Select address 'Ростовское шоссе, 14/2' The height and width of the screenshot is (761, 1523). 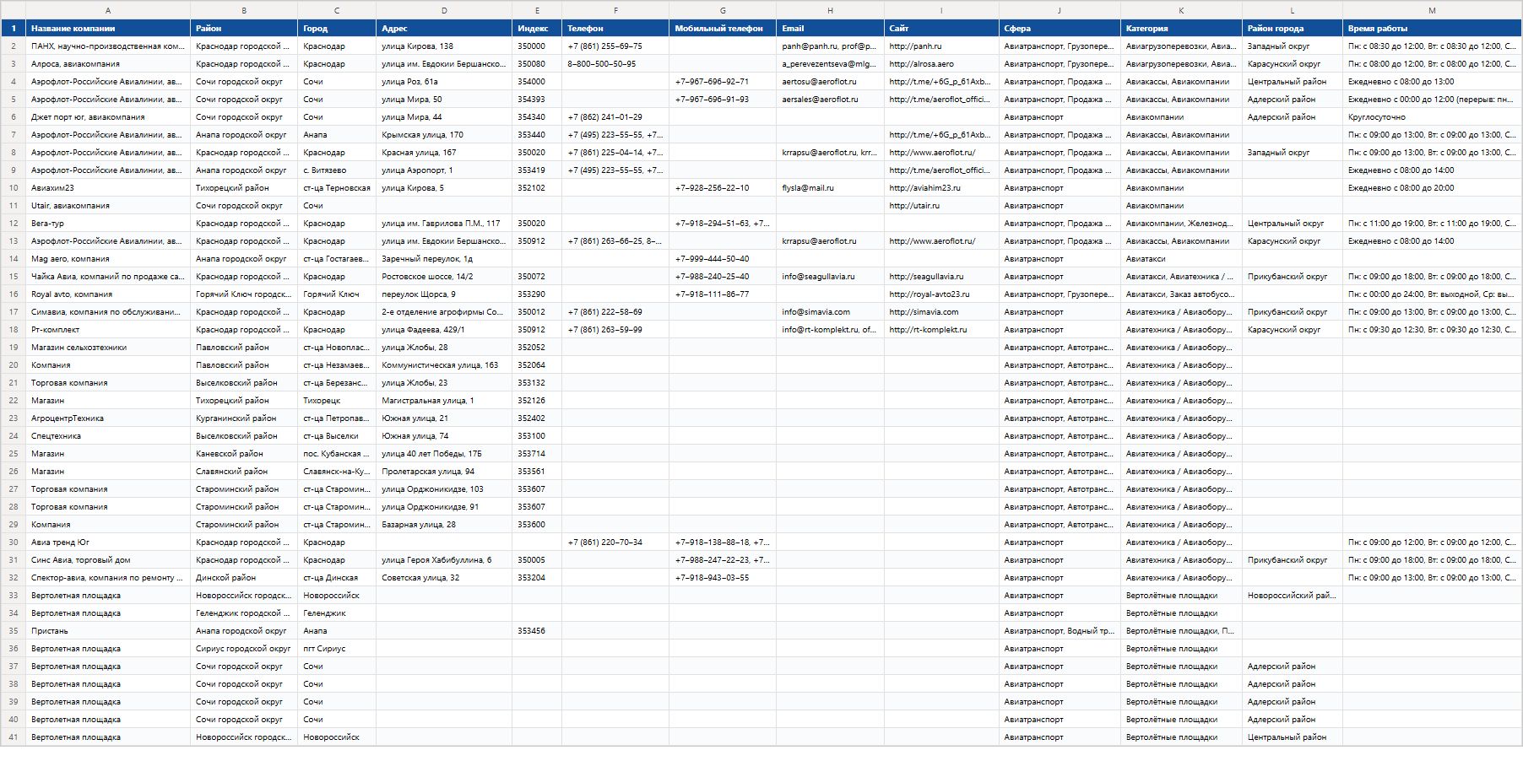[444, 276]
